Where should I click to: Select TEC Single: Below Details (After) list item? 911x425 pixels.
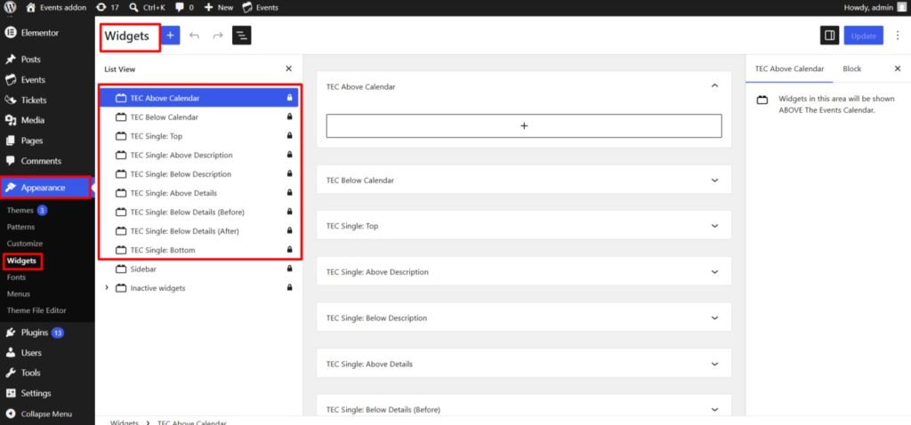click(x=198, y=230)
